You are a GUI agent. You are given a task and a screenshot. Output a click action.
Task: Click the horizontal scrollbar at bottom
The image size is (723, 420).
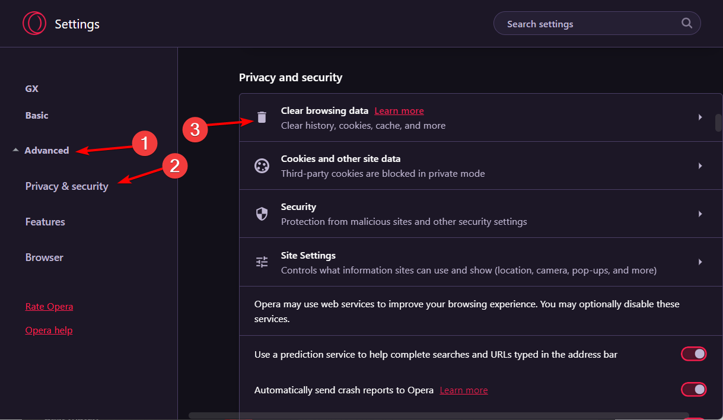(x=439, y=415)
